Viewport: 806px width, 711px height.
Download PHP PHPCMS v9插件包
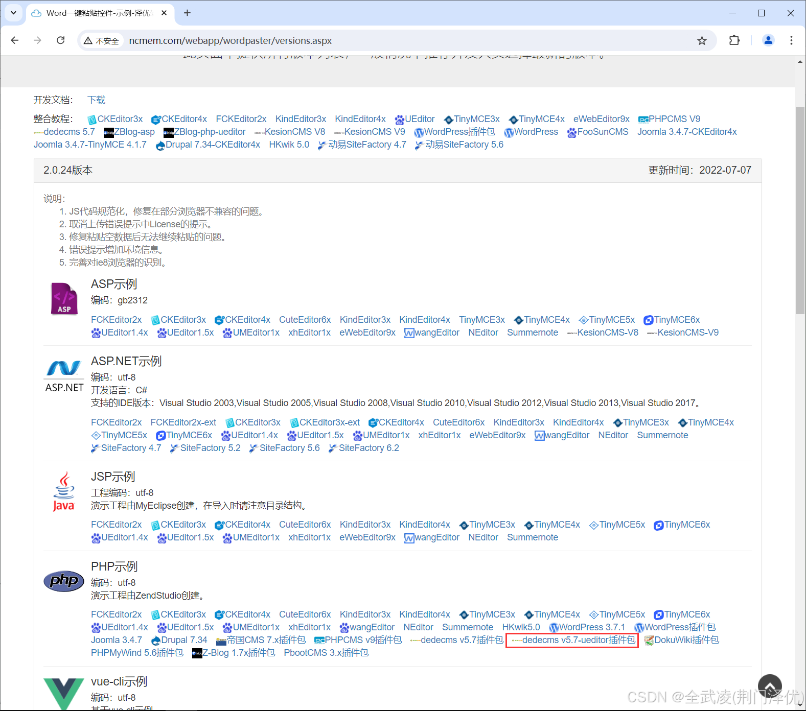[x=358, y=640]
